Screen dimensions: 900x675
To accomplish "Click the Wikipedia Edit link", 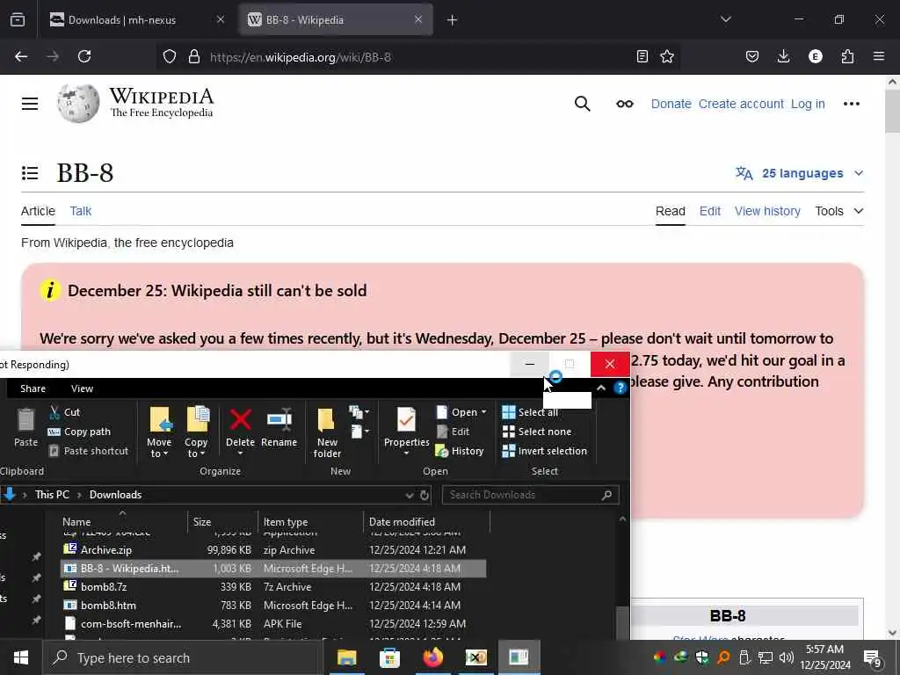I will pyautogui.click(x=710, y=211).
